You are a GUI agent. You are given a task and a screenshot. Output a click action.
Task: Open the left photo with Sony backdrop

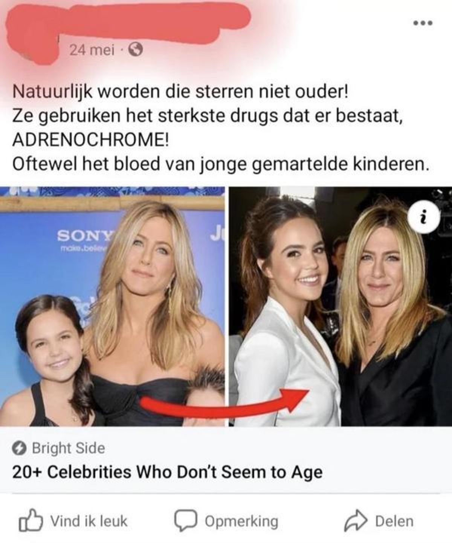click(x=112, y=307)
